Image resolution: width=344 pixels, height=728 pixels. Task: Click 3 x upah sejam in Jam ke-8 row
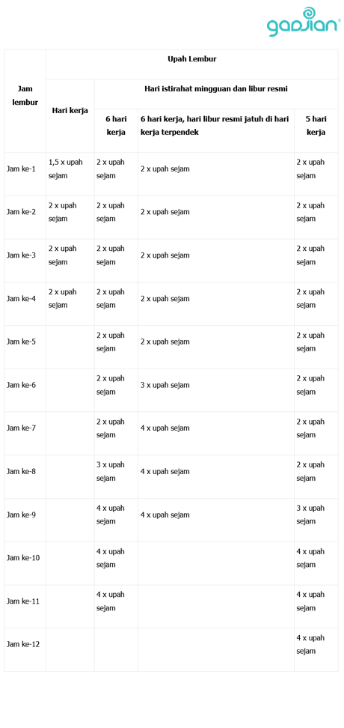click(x=111, y=471)
